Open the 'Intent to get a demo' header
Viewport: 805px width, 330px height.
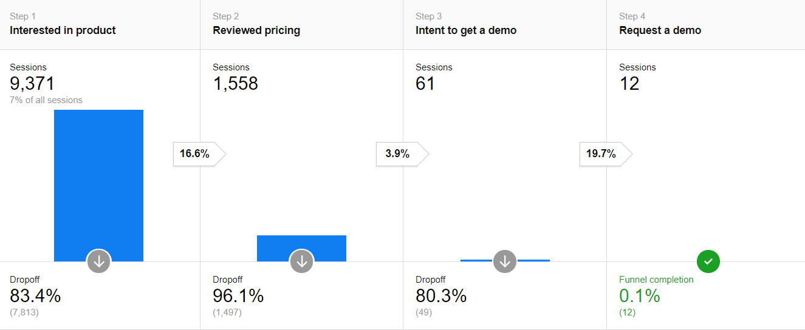tap(466, 30)
